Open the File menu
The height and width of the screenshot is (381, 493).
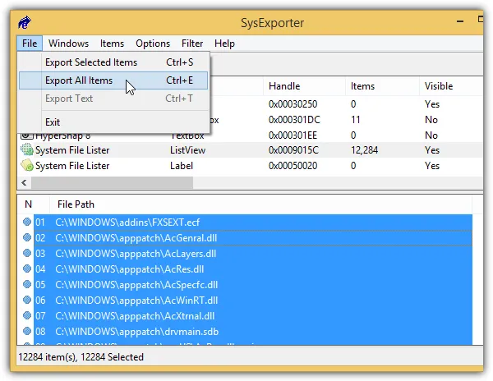tap(30, 44)
